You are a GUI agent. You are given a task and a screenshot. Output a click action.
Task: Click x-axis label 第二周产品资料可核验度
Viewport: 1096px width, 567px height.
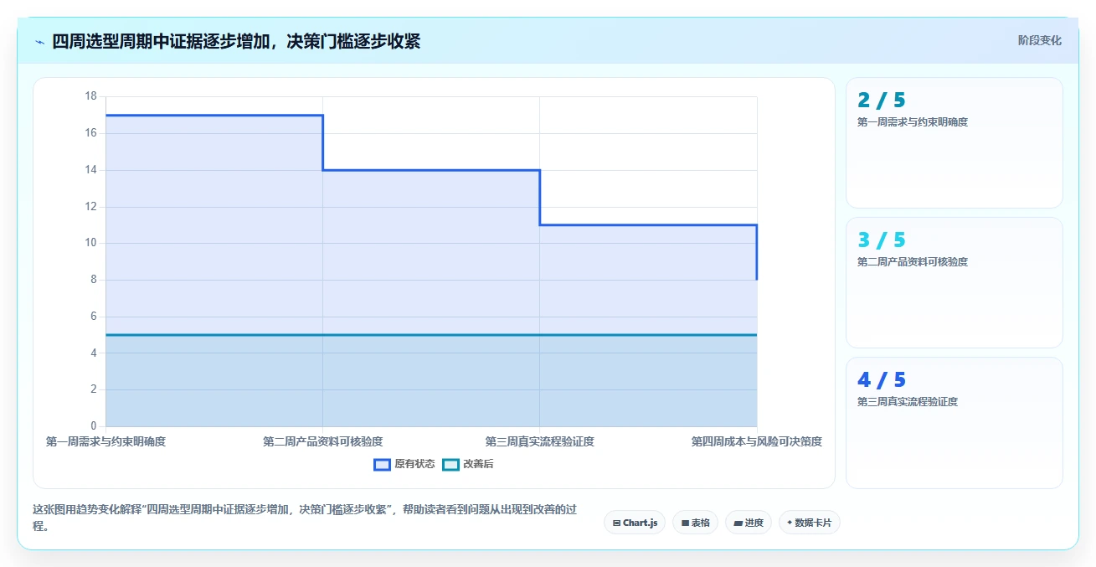pyautogui.click(x=323, y=441)
